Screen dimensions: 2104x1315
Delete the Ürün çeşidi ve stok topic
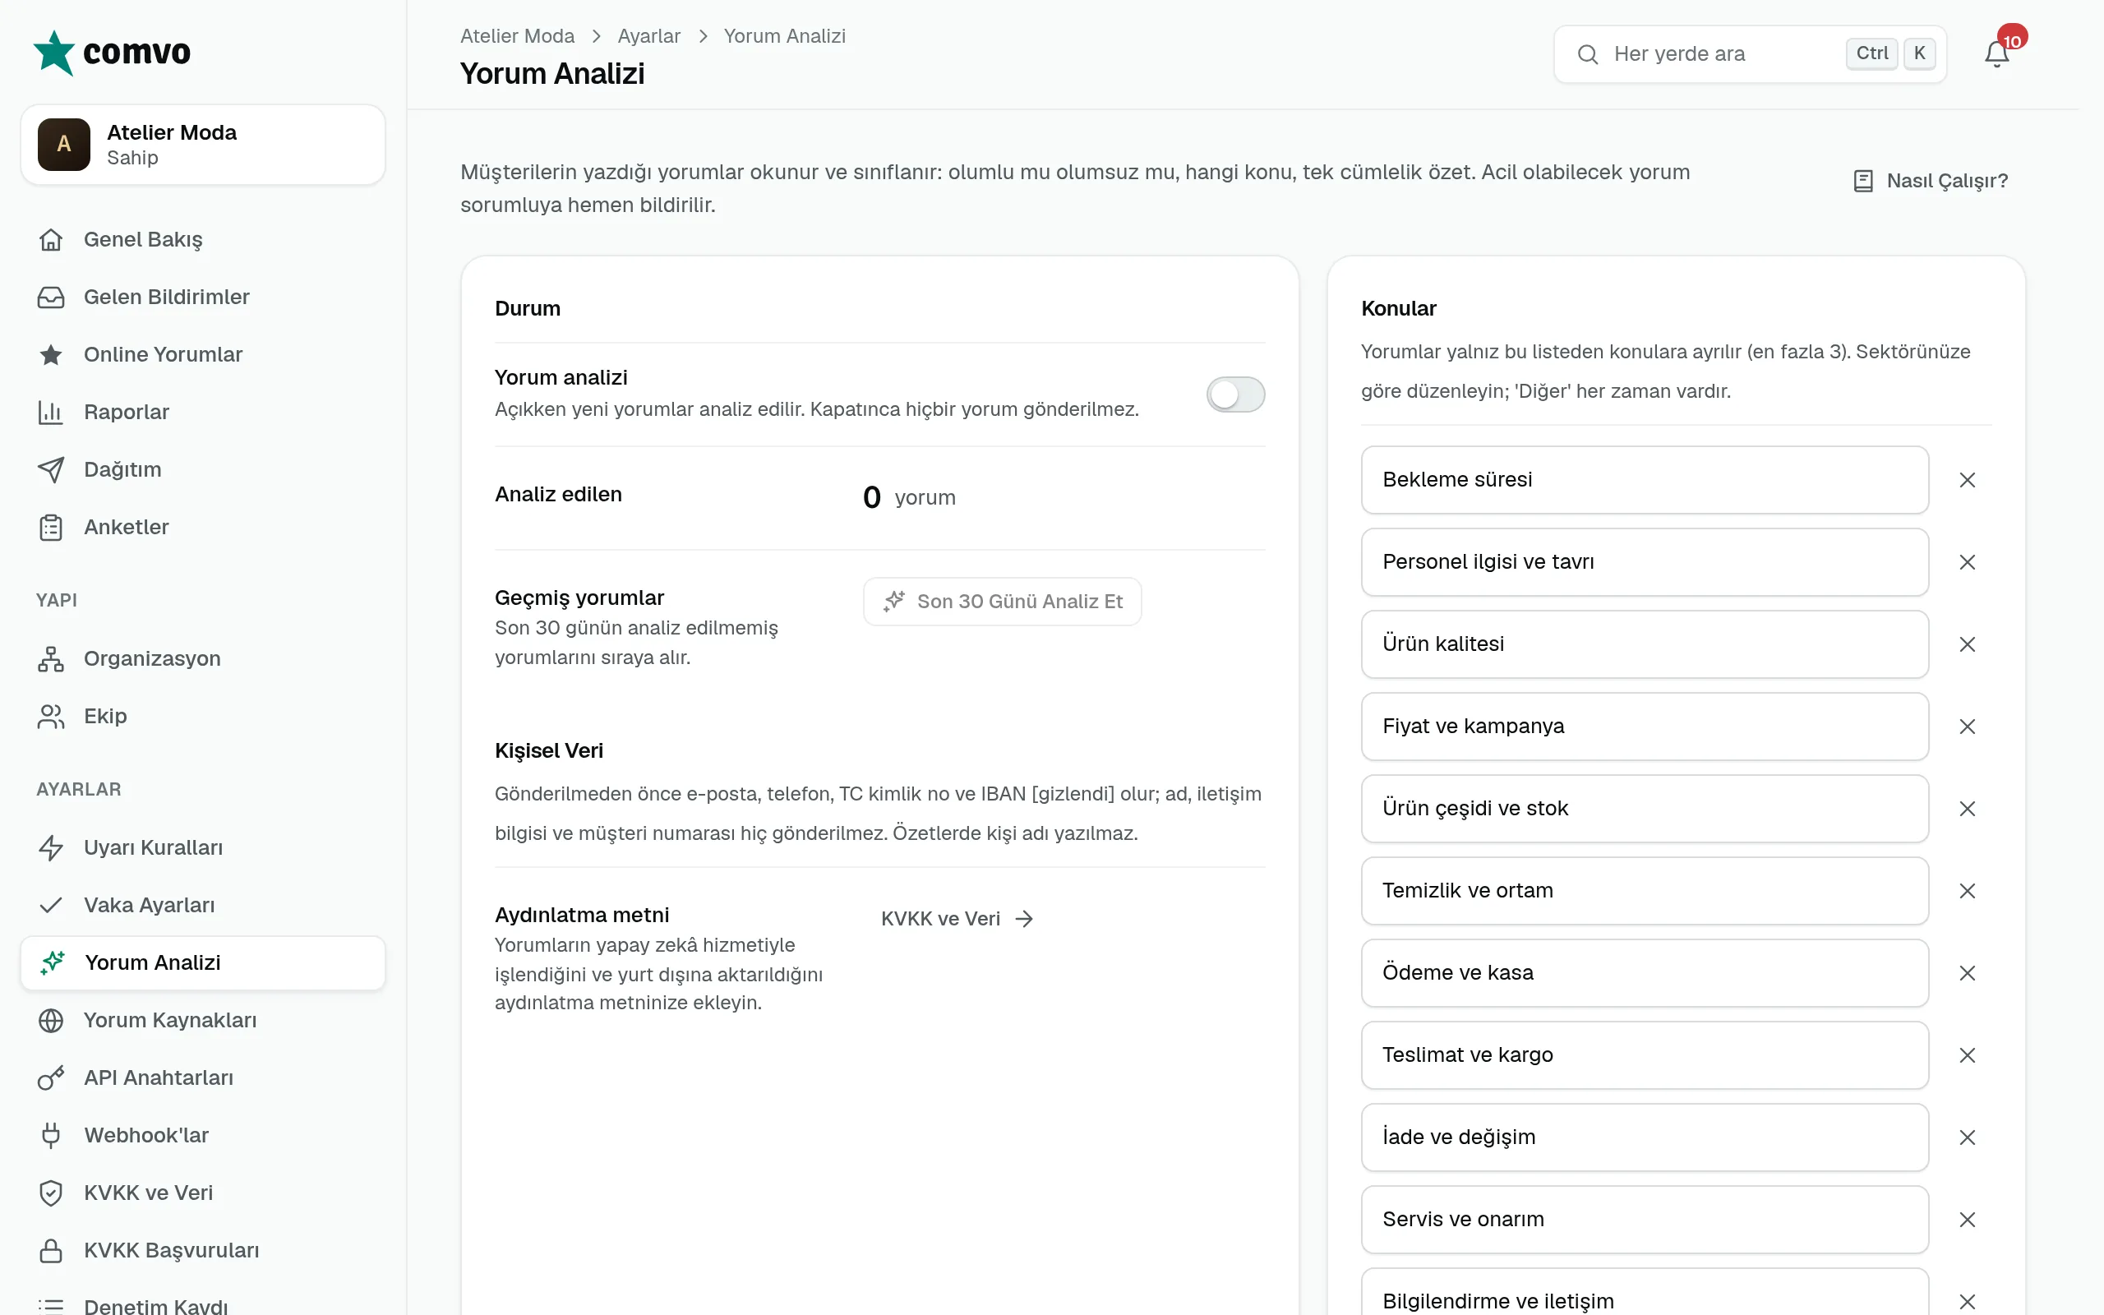point(1968,809)
